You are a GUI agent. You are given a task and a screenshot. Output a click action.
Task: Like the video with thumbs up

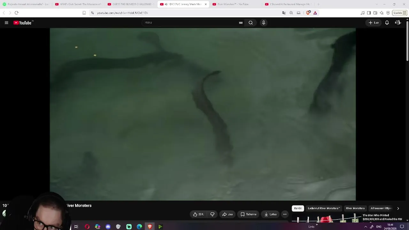point(198,214)
